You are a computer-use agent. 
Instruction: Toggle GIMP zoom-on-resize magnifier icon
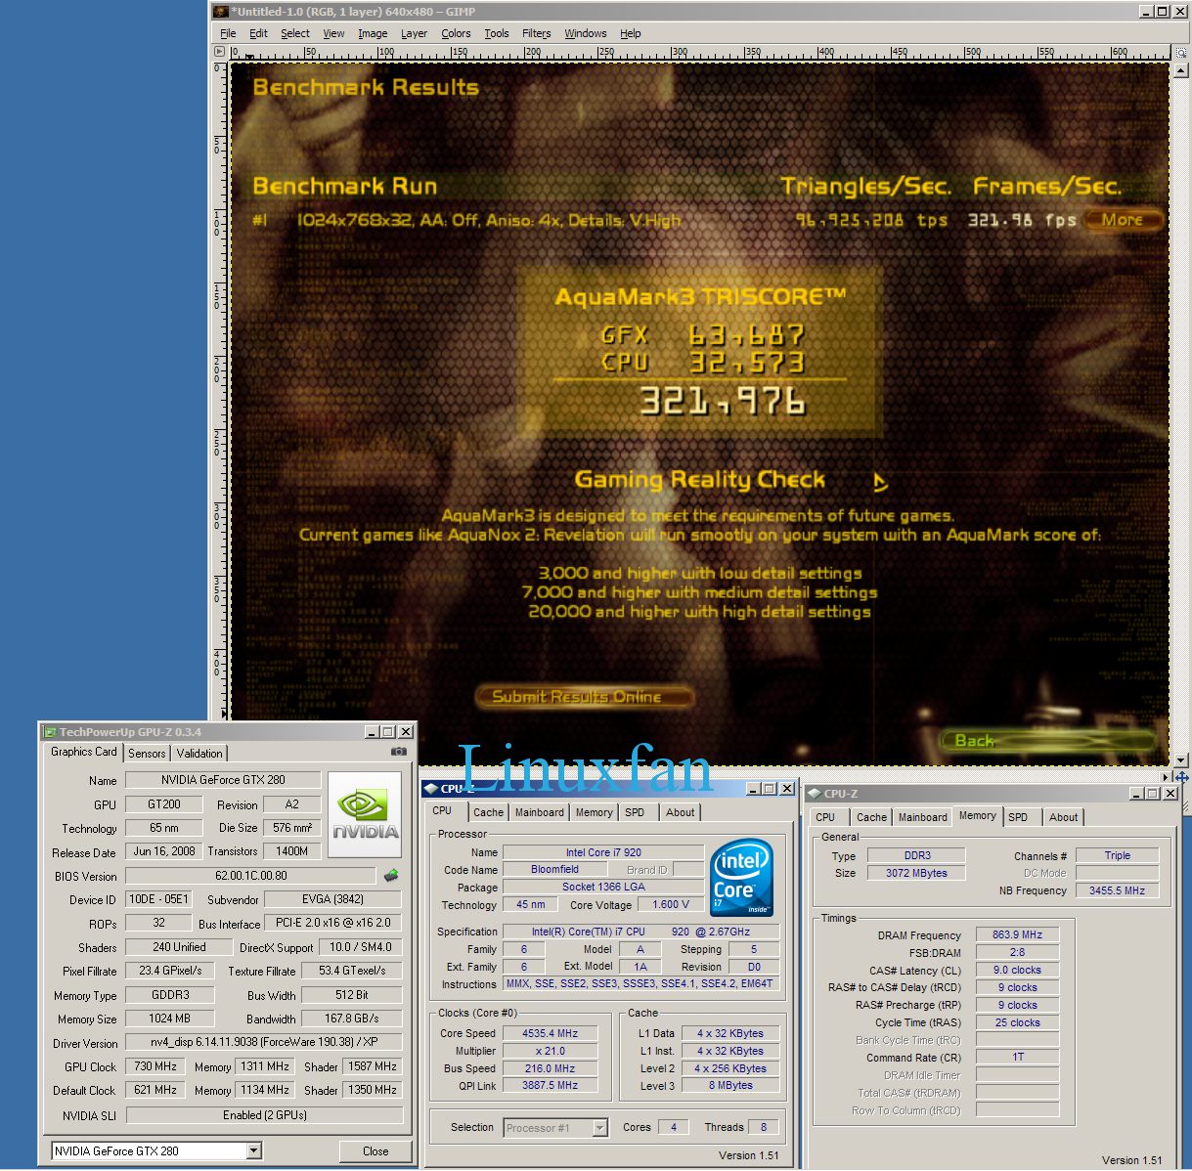1181,51
